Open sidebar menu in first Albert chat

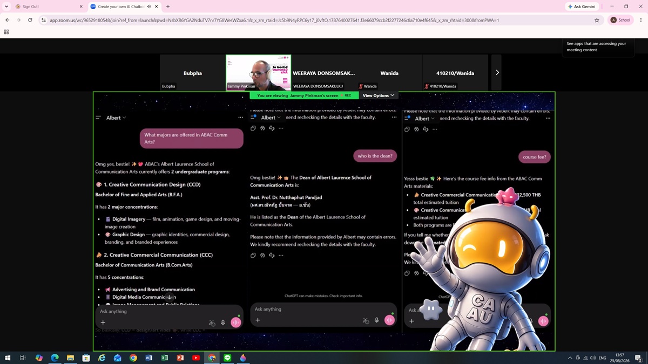coord(98,118)
